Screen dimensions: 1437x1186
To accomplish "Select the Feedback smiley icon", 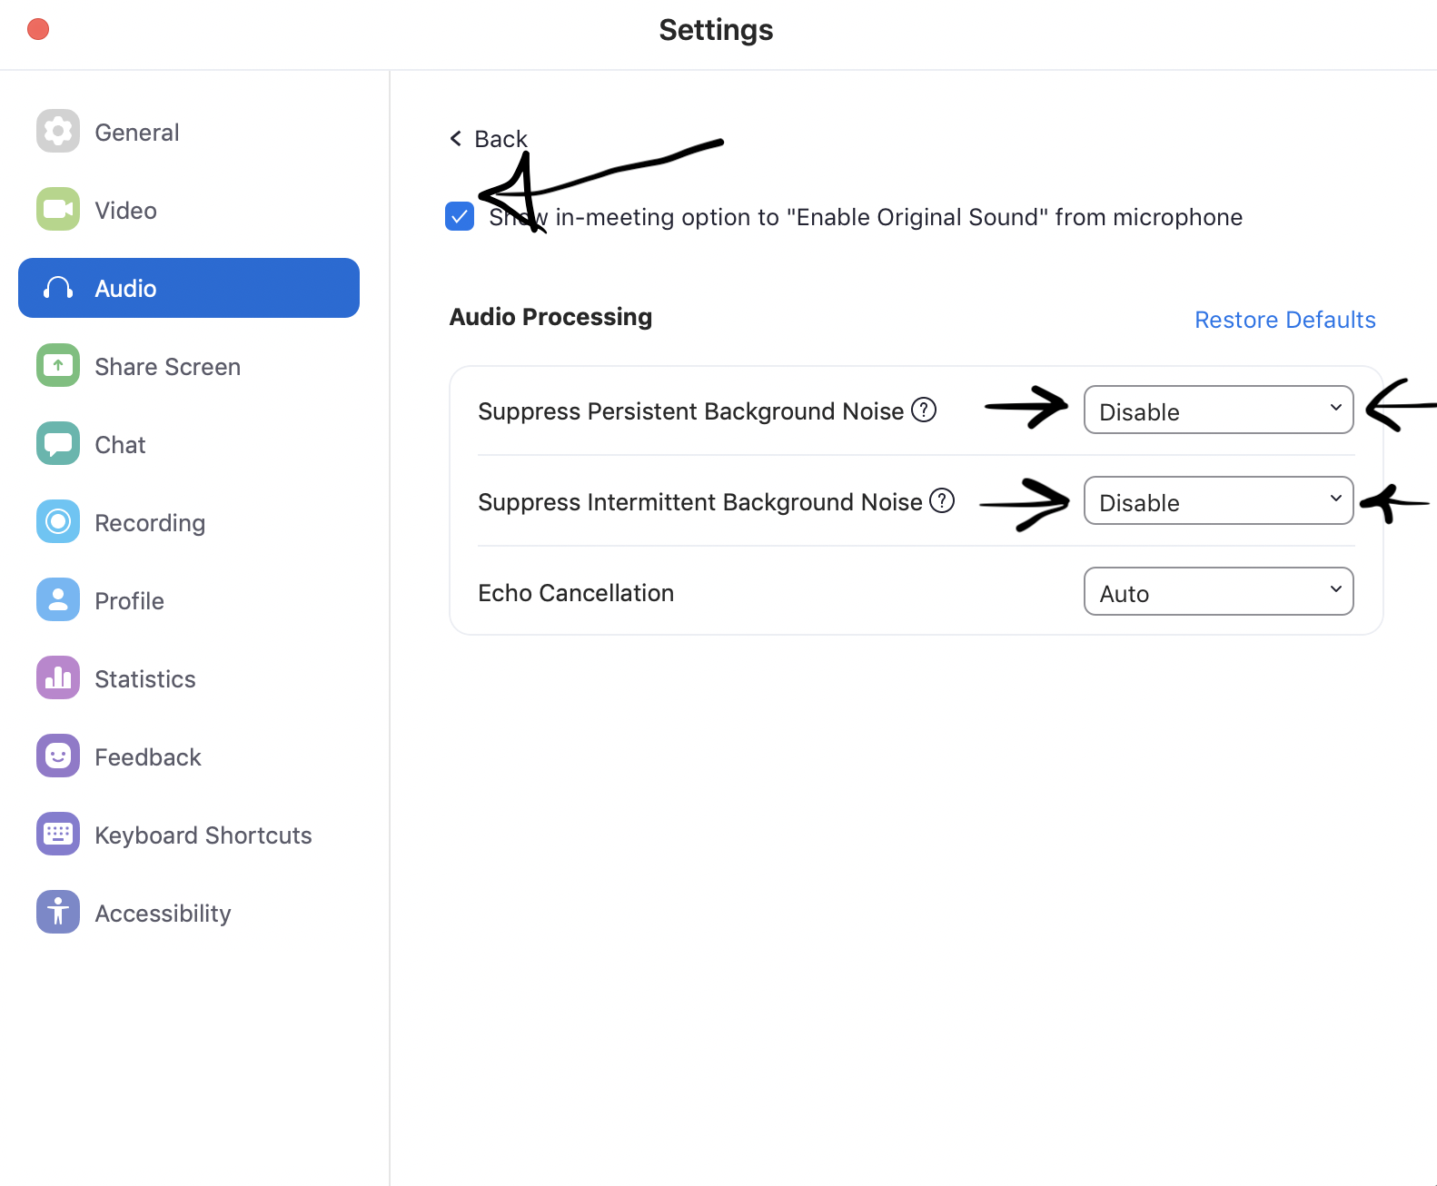I will tap(58, 756).
